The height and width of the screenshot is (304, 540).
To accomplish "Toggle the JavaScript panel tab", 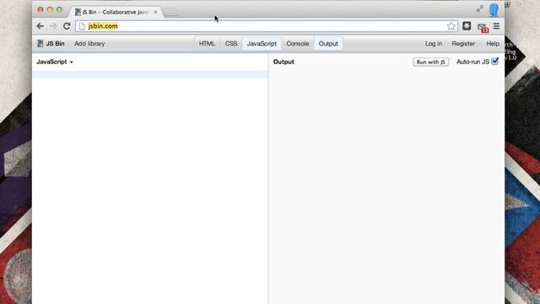I will click(x=262, y=44).
